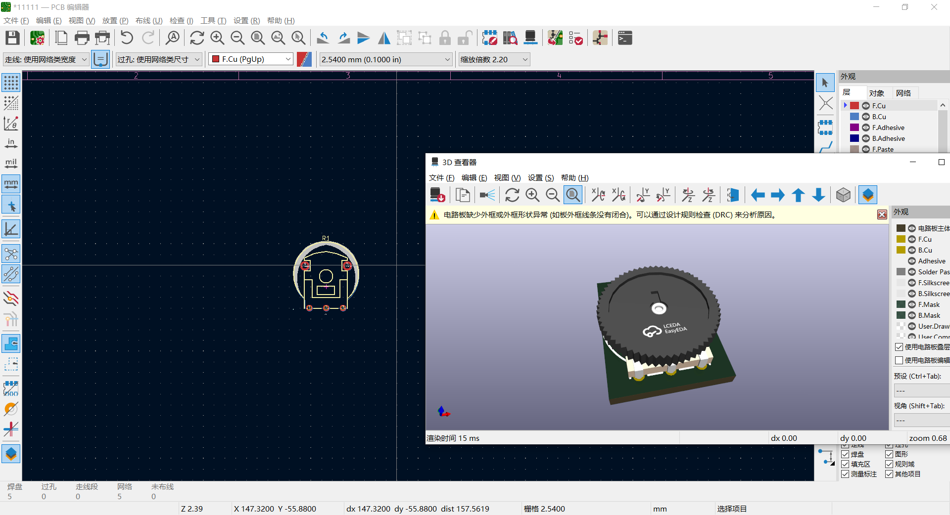This screenshot has width=950, height=515.
Task: Open the 设置 (S) menu in 3D viewer
Action: [540, 178]
